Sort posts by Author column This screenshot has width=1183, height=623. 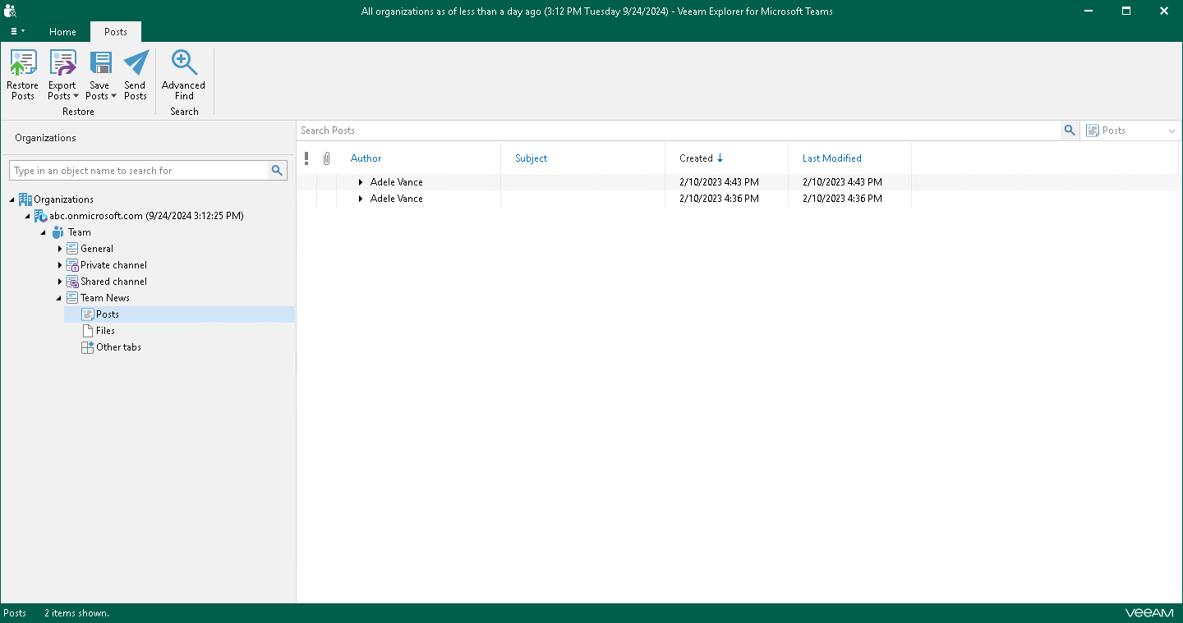(366, 158)
